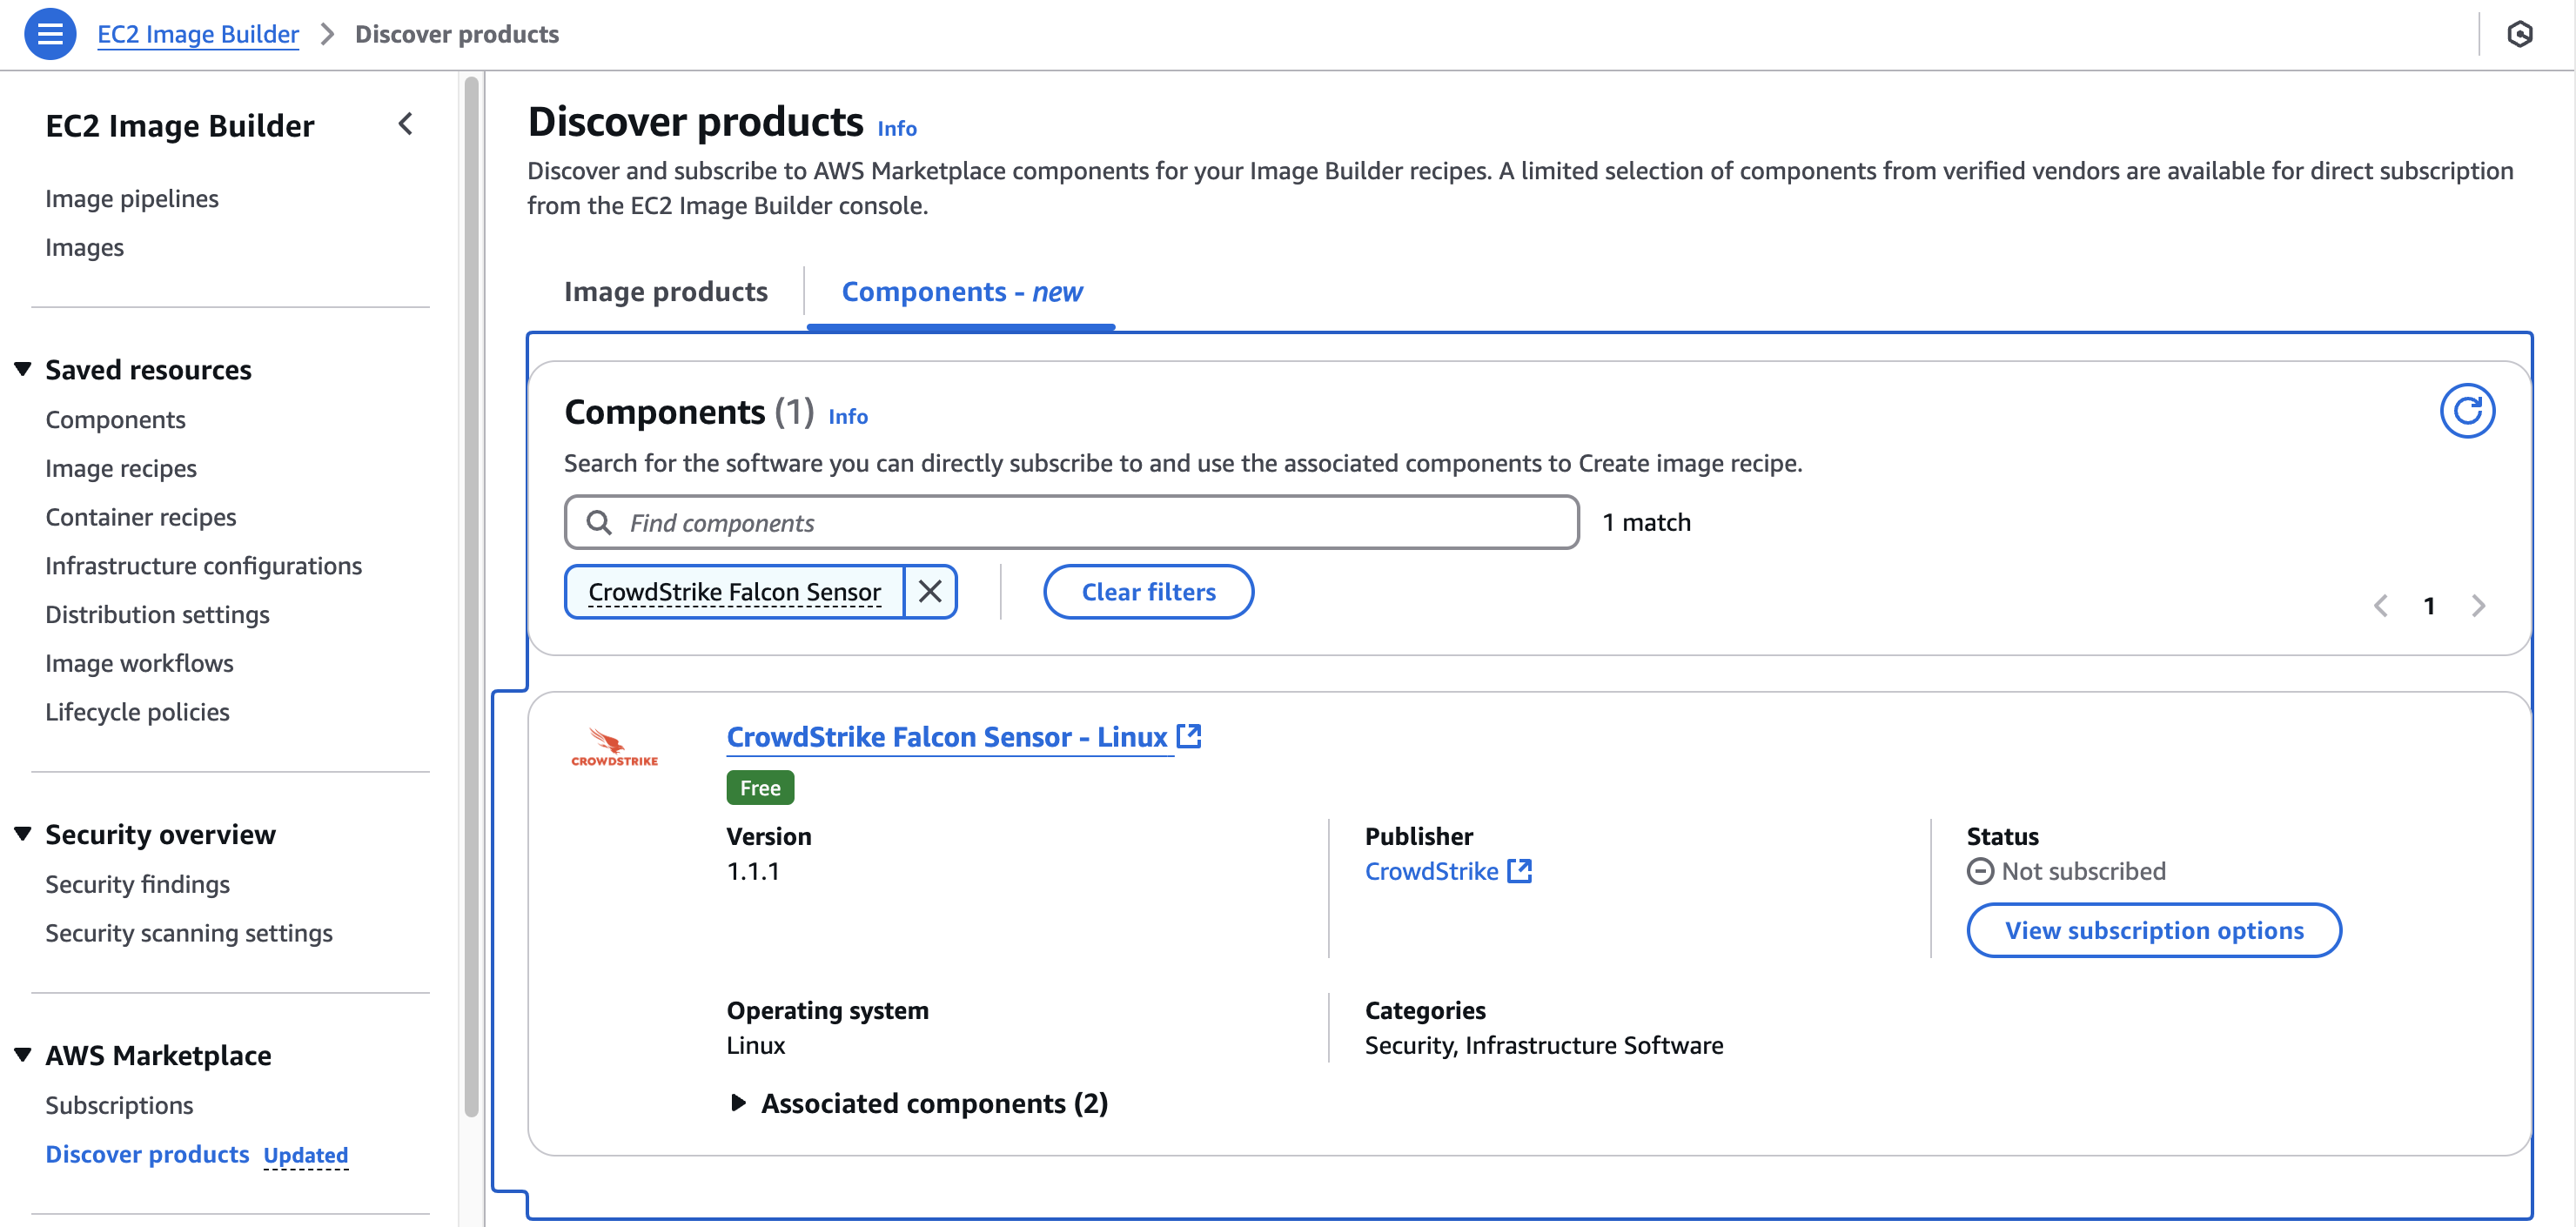Click the EC2 Image Builder breadcrumb link
The height and width of the screenshot is (1227, 2576).
click(x=198, y=34)
